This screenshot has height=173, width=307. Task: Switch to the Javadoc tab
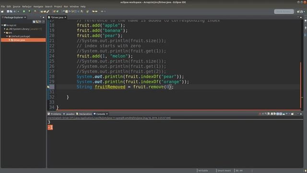pos(69,114)
